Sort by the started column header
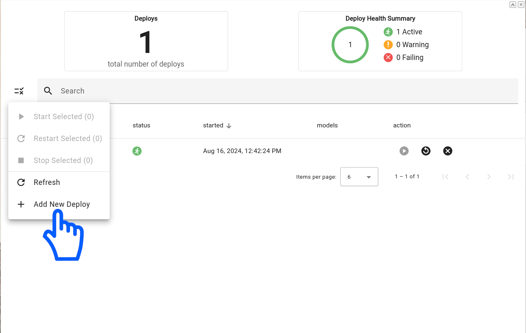Screen dimensions: 526x333 213,125
